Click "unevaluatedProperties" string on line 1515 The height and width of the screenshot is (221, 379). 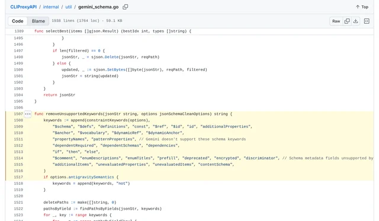click(x=122, y=165)
